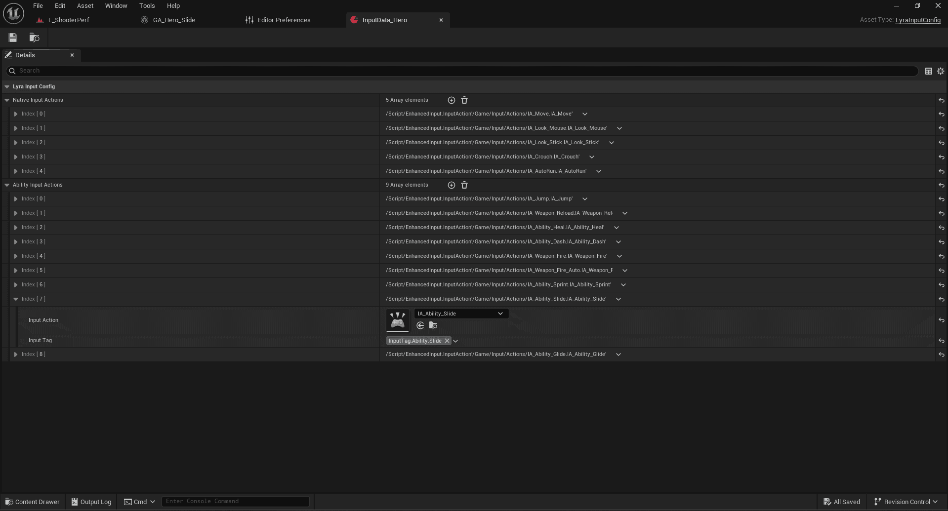Collapse the Lyra Input Config section

[7, 87]
